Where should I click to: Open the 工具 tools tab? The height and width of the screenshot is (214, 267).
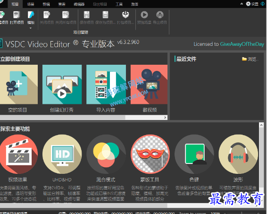(119, 4)
